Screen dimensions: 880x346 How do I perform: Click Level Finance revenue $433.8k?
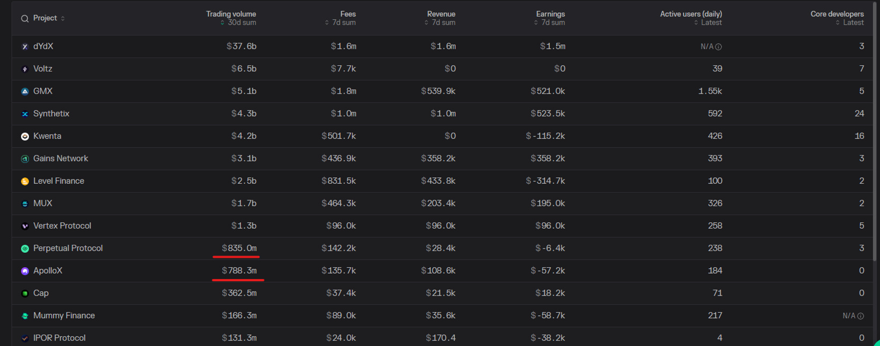point(438,182)
